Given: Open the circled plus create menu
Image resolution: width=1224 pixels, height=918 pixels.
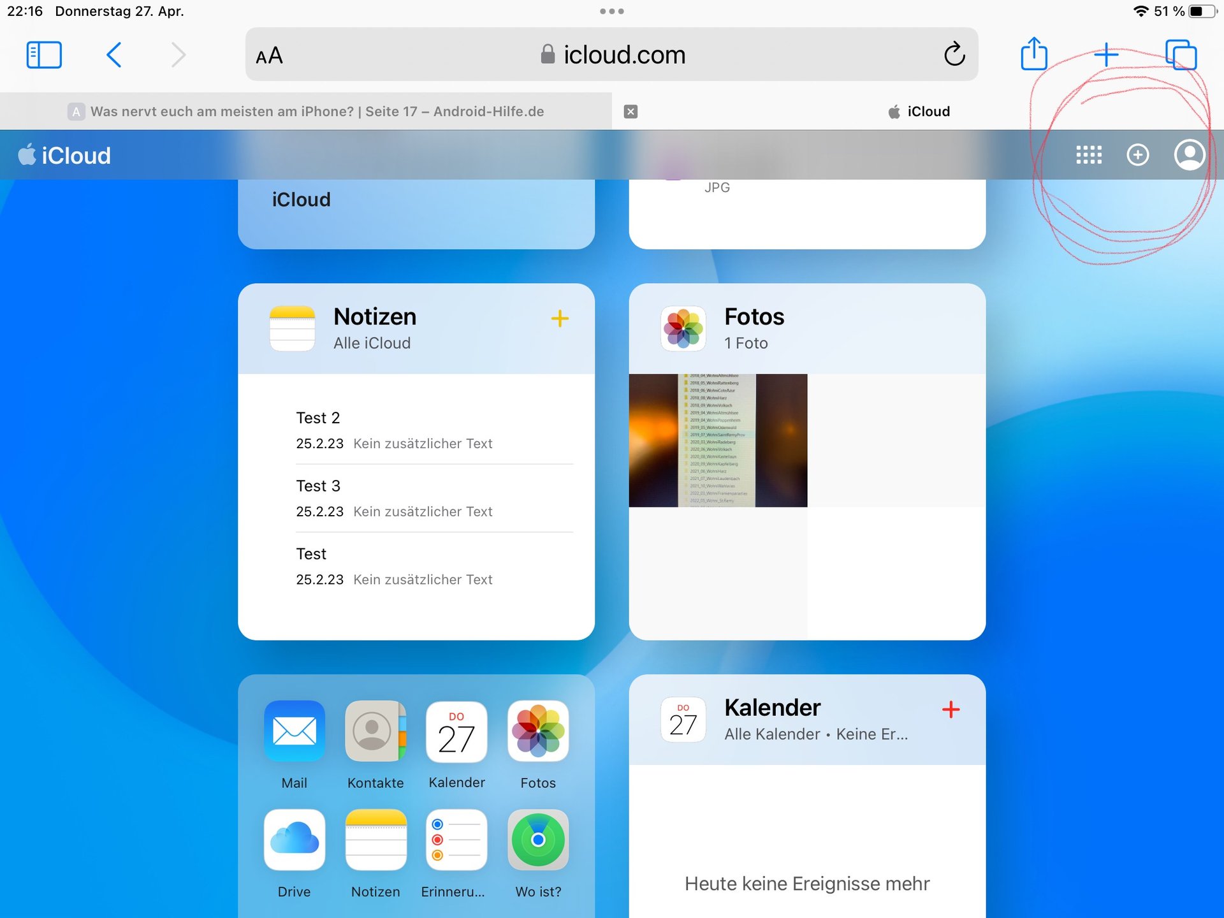Looking at the screenshot, I should pyautogui.click(x=1137, y=155).
